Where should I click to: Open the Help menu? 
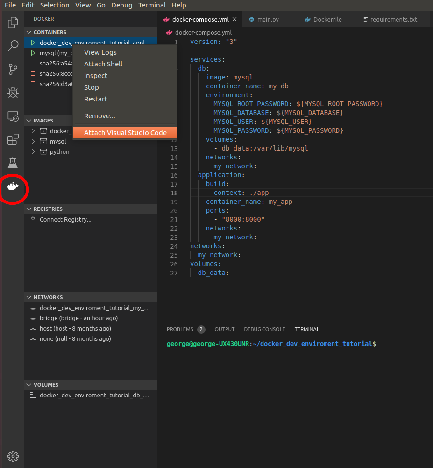(x=178, y=5)
